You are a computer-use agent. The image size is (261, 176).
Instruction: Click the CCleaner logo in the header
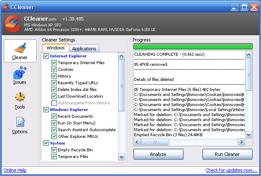pos(12,24)
